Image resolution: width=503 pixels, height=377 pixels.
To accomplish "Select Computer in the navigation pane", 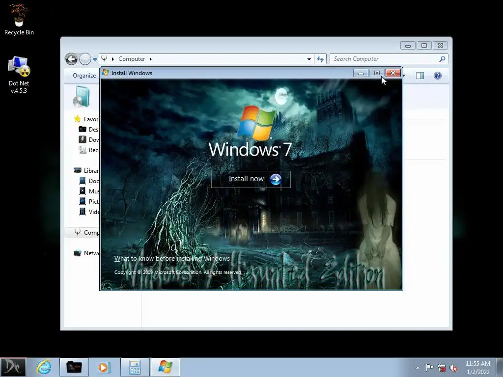I will tap(86, 232).
